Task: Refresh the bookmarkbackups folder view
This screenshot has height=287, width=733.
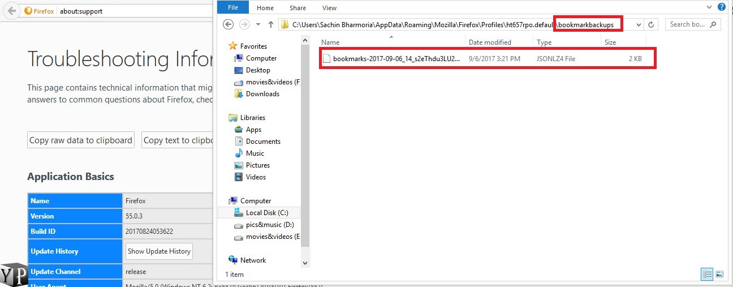Action: click(651, 24)
